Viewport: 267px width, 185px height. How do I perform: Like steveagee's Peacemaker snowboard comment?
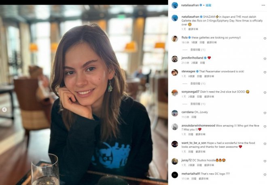tap(265, 72)
